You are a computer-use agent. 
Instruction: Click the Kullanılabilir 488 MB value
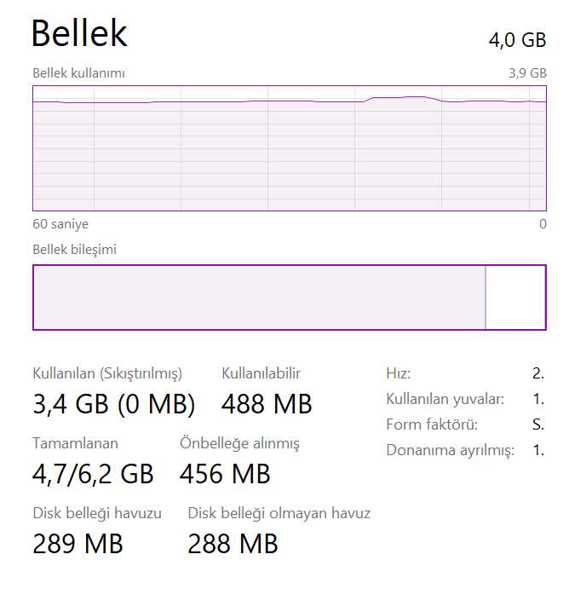tap(267, 404)
